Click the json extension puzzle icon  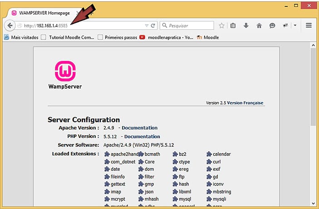[141, 192]
